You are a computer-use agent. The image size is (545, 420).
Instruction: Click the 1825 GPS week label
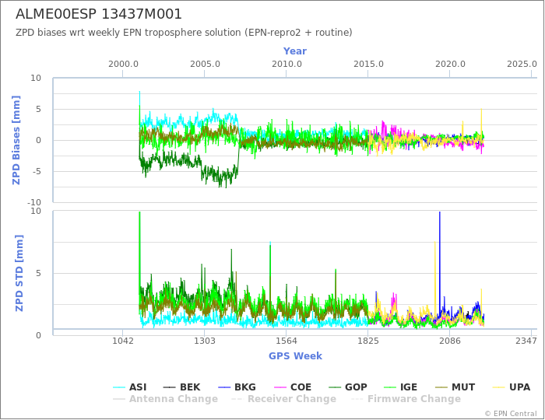click(x=368, y=341)
